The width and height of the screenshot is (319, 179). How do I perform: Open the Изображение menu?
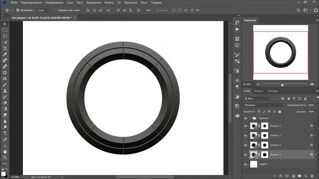pyautogui.click(x=54, y=2)
